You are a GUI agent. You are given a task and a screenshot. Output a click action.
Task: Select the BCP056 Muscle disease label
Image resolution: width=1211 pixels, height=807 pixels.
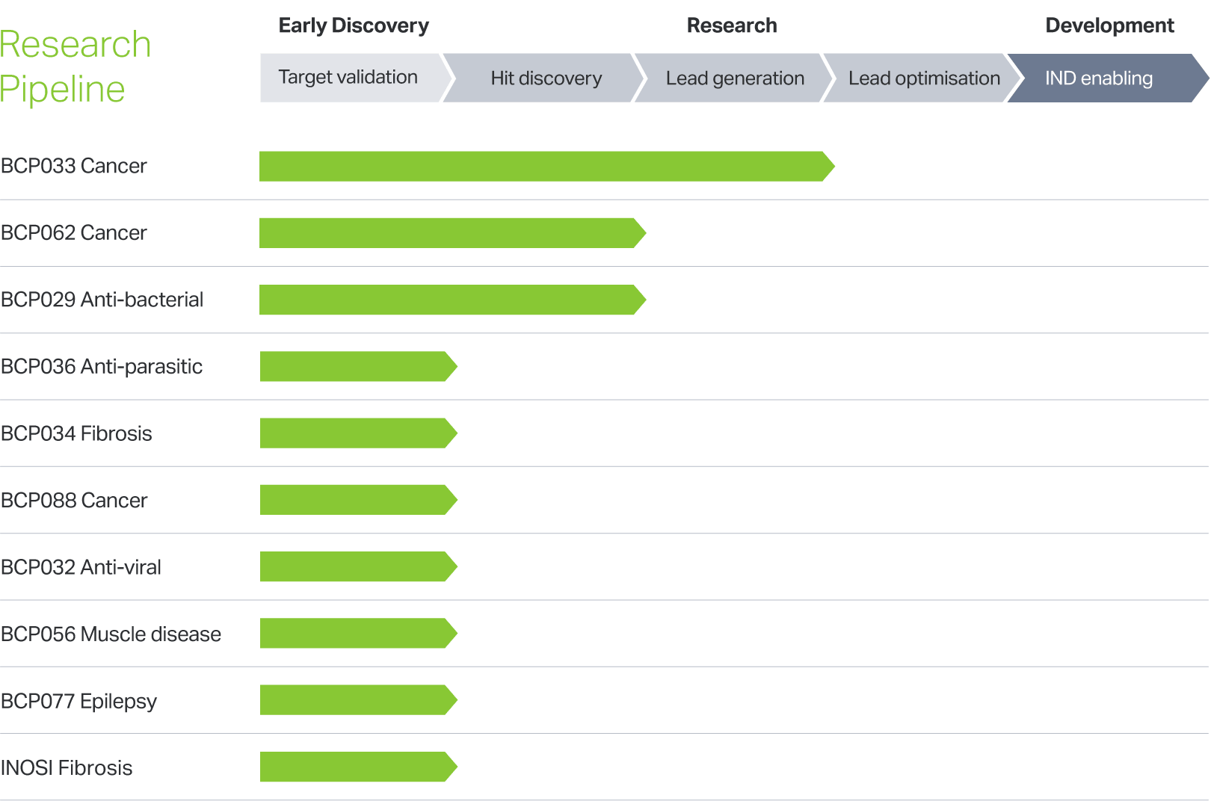click(x=111, y=634)
